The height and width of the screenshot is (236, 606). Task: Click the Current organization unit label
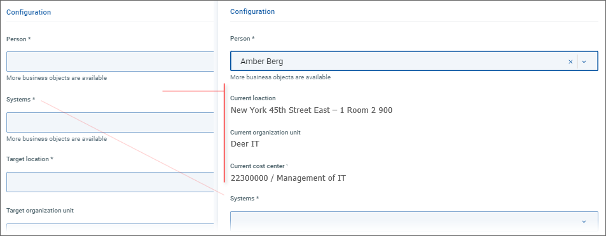(x=266, y=132)
